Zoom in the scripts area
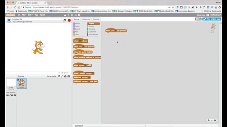This screenshot has width=227, height=127. (x=215, y=120)
